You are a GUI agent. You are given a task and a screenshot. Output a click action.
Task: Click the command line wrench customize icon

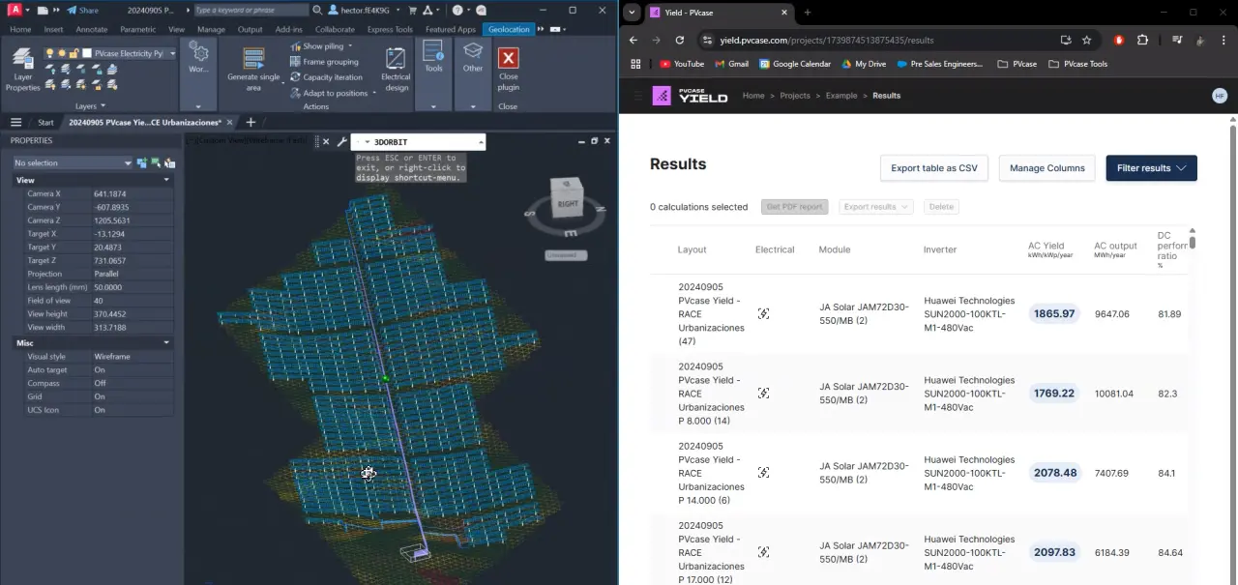point(341,142)
